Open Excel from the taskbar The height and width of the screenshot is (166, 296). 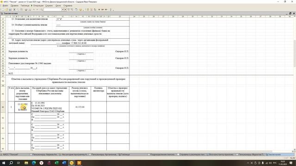tap(56, 163)
